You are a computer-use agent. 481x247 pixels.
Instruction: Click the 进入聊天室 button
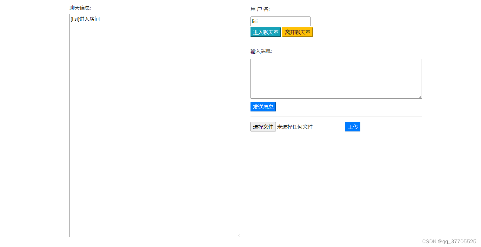[x=266, y=32]
